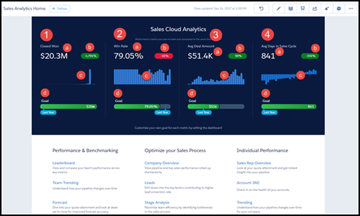
Task: Click the $20M goal progress bar
Action: pos(68,107)
